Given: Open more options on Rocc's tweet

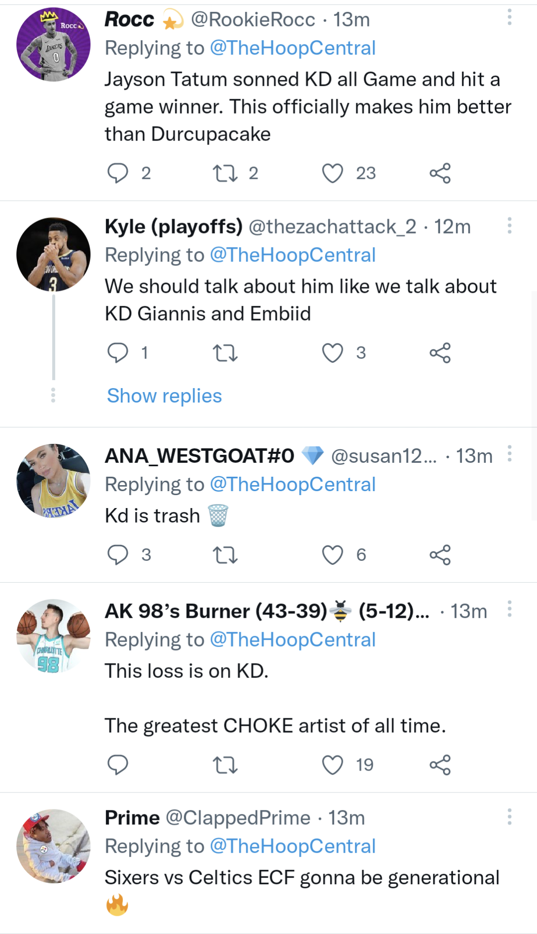Looking at the screenshot, I should (x=509, y=17).
